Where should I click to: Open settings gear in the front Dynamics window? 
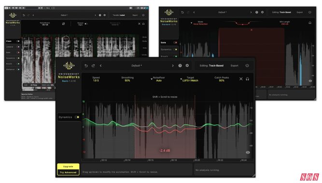187,65
